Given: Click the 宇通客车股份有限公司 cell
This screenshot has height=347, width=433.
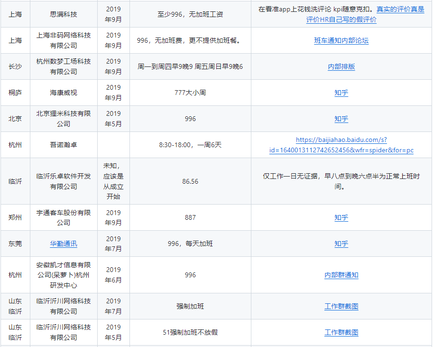Looking at the screenshot, I should click(x=64, y=217).
